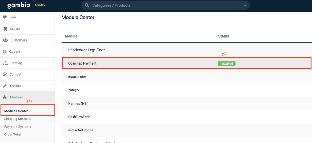Open Modules-Center in sidebar
The image size is (312, 143).
16,111
